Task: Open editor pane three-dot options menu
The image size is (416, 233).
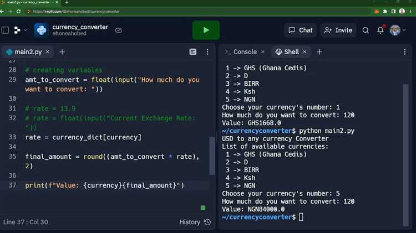Action: 206,52
